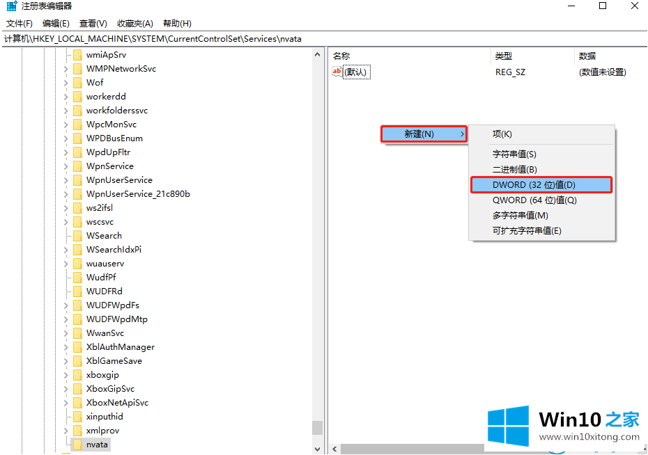Click the (默认) string value icon
The width and height of the screenshot is (648, 455).
tap(337, 72)
